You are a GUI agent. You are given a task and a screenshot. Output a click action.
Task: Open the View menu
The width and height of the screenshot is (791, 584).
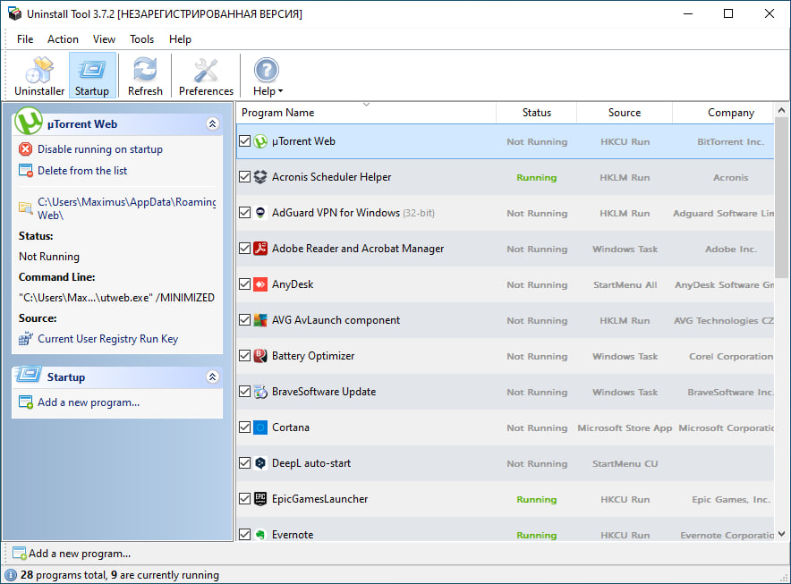point(104,39)
